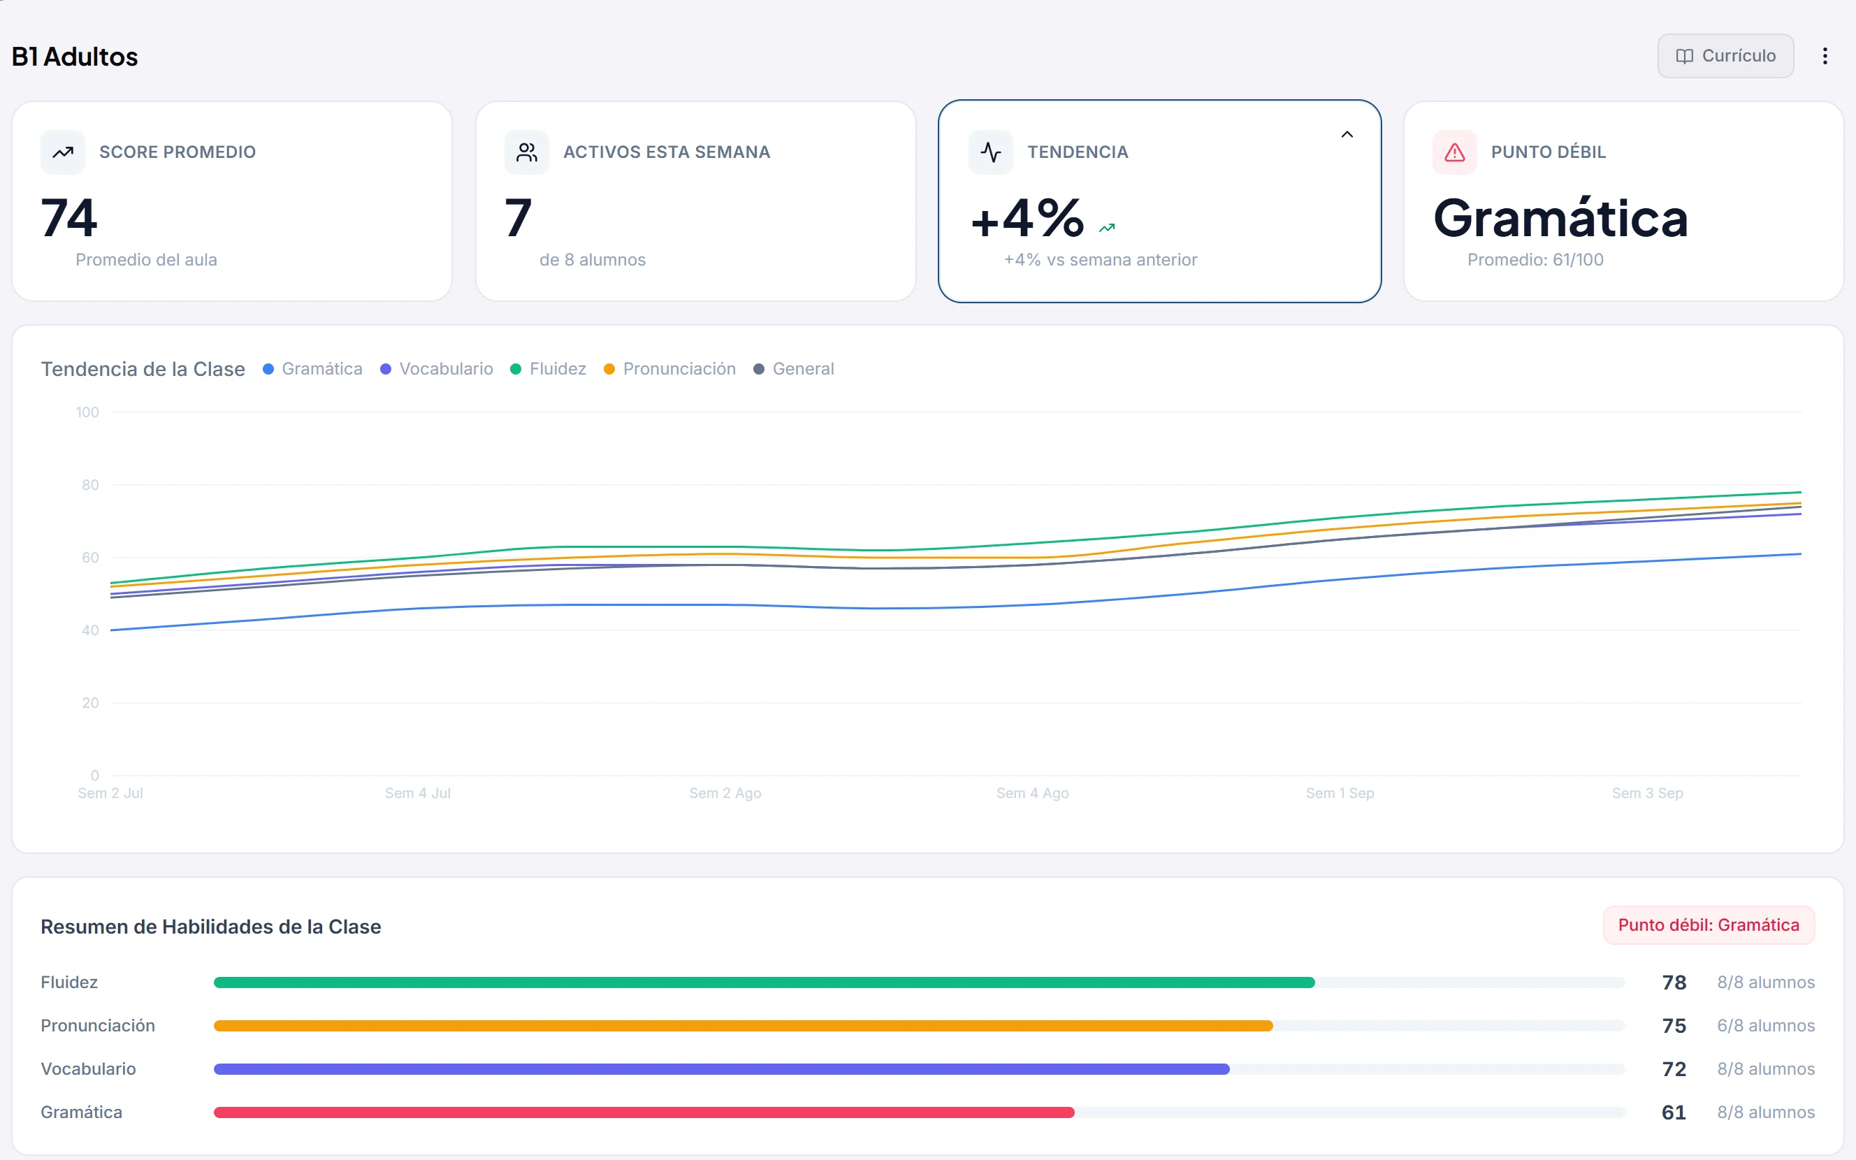Click the green Fluidez progress bar
Viewport: 1856px width, 1160px height.
pyautogui.click(x=764, y=983)
